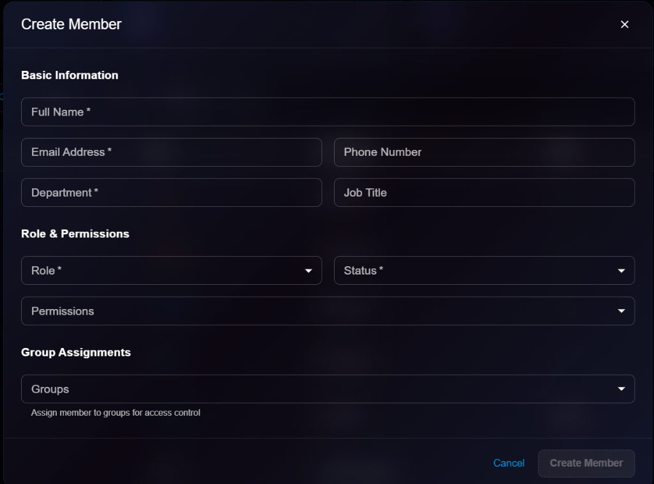The image size is (654, 484).
Task: Click the Group Assignments heading
Action: (76, 352)
